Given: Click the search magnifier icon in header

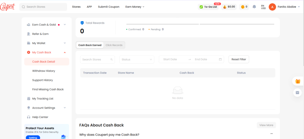Looking at the screenshot, I should [23, 7].
